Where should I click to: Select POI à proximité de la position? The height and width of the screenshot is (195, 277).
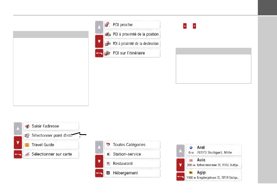(132, 34)
